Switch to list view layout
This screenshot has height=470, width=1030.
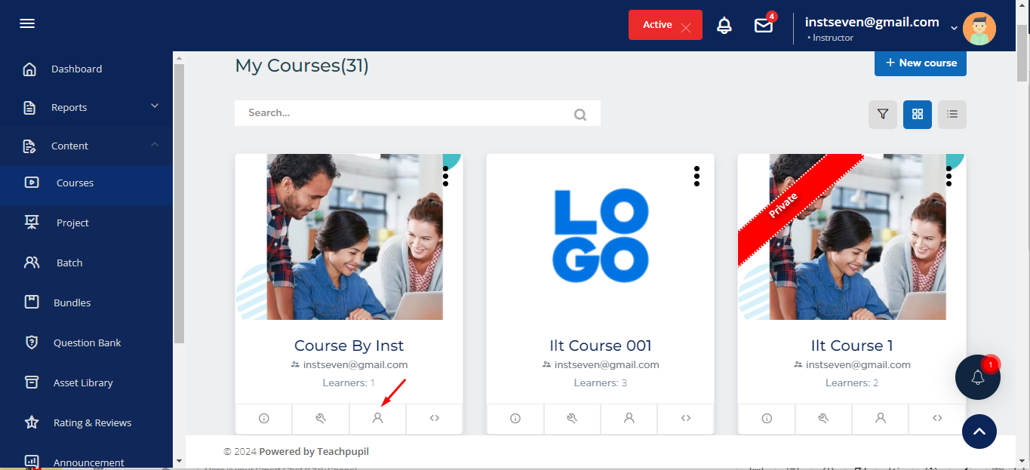[x=952, y=115]
